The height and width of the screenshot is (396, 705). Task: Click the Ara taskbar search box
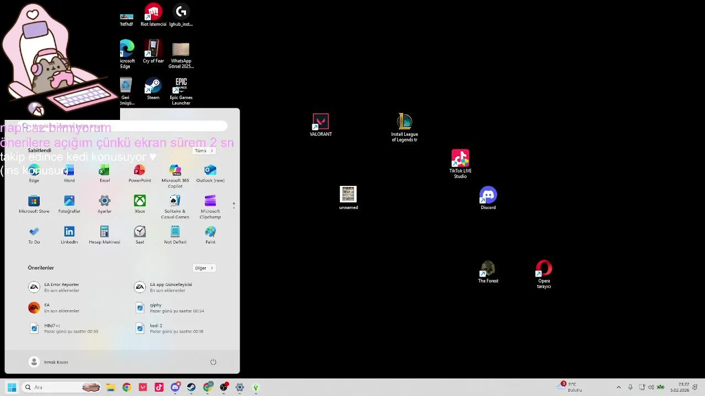click(x=62, y=387)
